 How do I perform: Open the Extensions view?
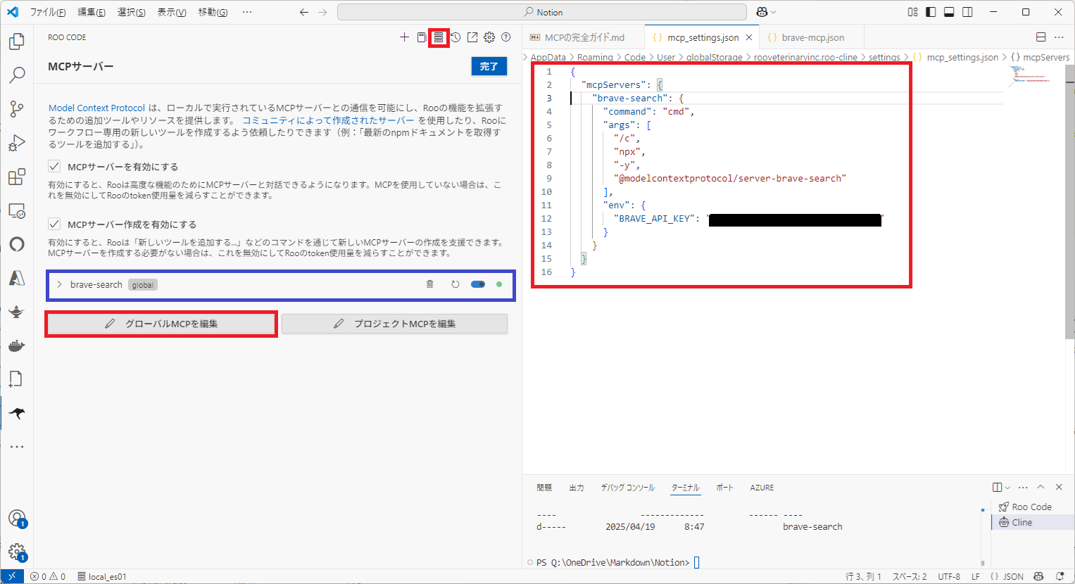pos(17,177)
